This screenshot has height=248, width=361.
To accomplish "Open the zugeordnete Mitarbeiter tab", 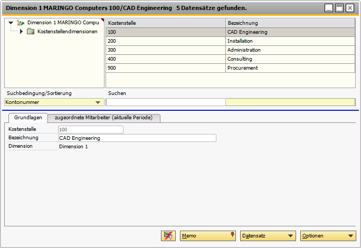I will click(x=104, y=118).
